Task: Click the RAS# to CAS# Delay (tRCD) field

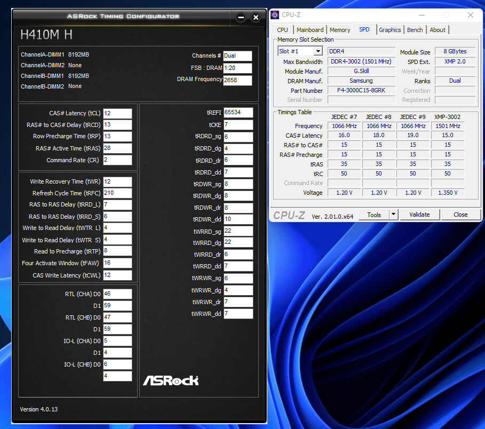Action: tap(117, 125)
